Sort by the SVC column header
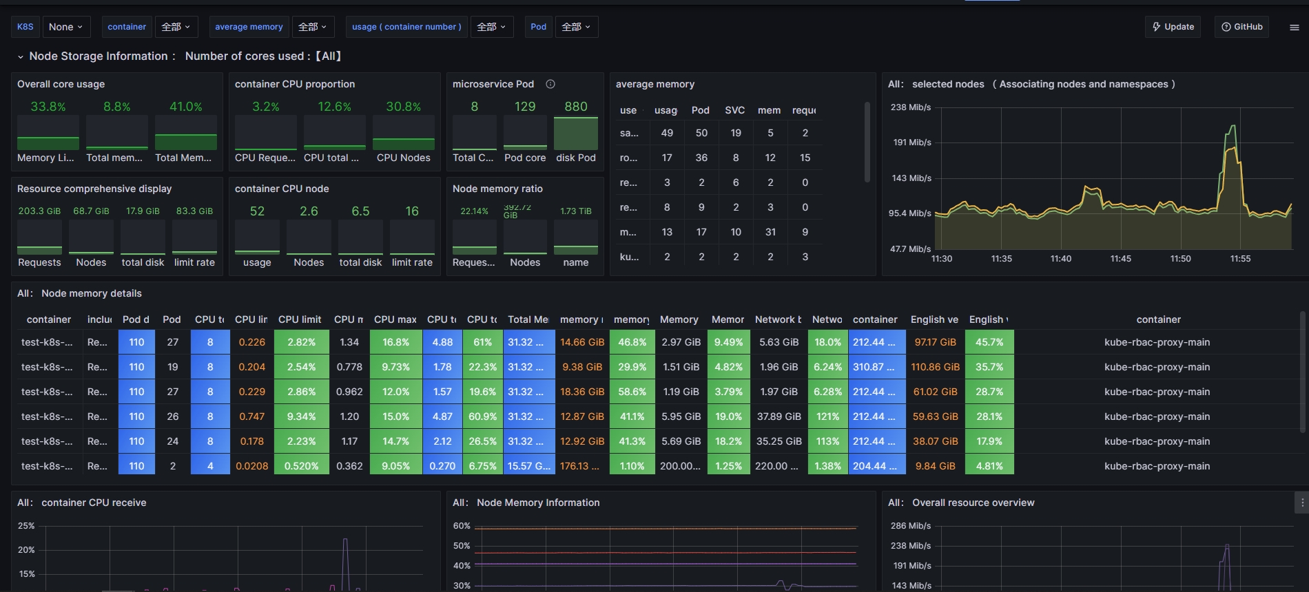The height and width of the screenshot is (592, 1309). (x=735, y=110)
